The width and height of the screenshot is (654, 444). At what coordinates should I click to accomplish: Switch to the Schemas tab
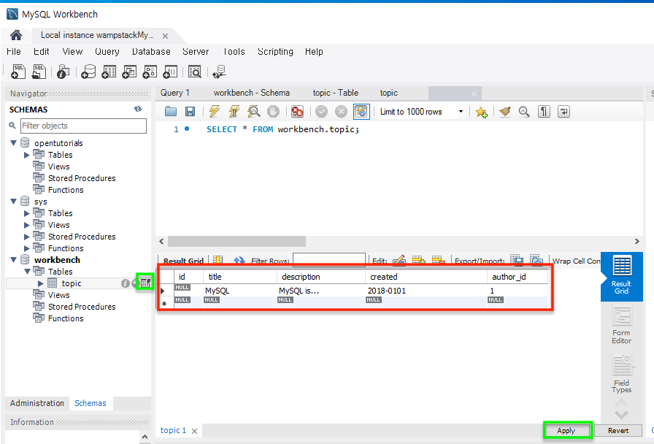[91, 403]
